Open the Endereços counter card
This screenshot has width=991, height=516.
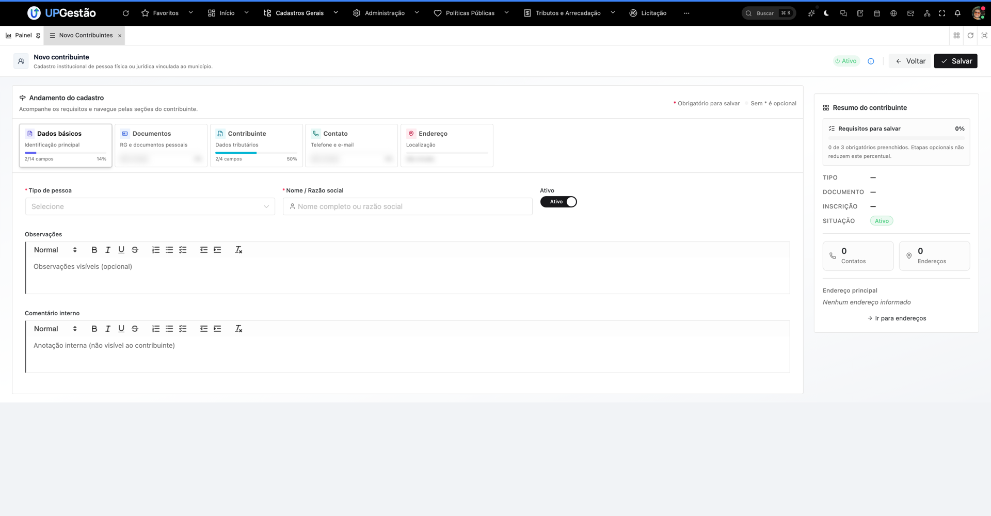pos(934,256)
